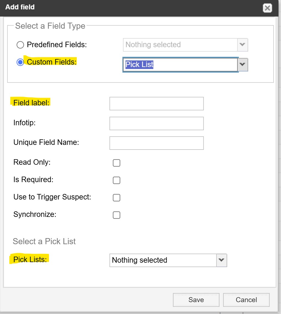Click the Unique Field Name label
Image resolution: width=281 pixels, height=314 pixels.
[x=46, y=142]
